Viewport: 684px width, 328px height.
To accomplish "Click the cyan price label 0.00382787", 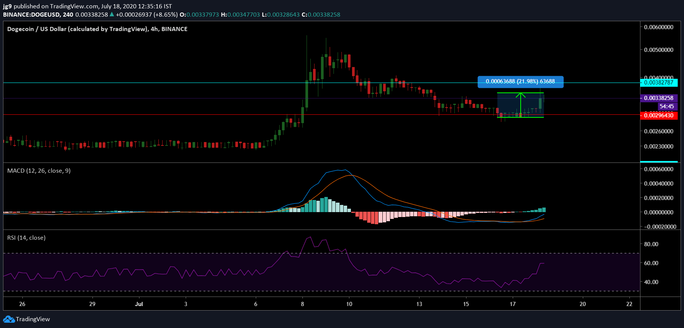I will pos(659,83).
